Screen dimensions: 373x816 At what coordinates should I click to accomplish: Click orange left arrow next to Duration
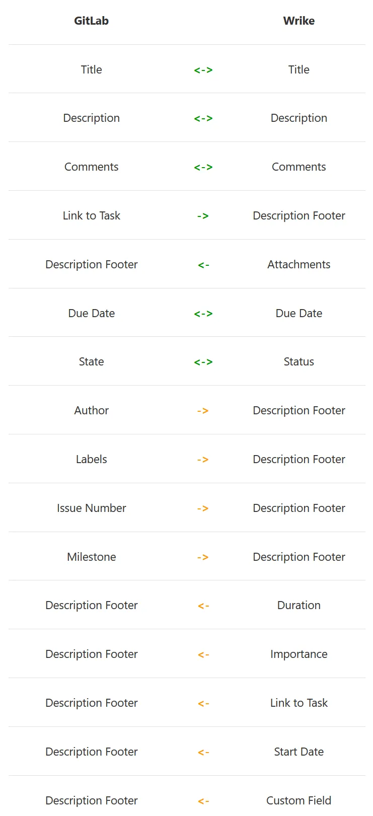[x=203, y=606]
